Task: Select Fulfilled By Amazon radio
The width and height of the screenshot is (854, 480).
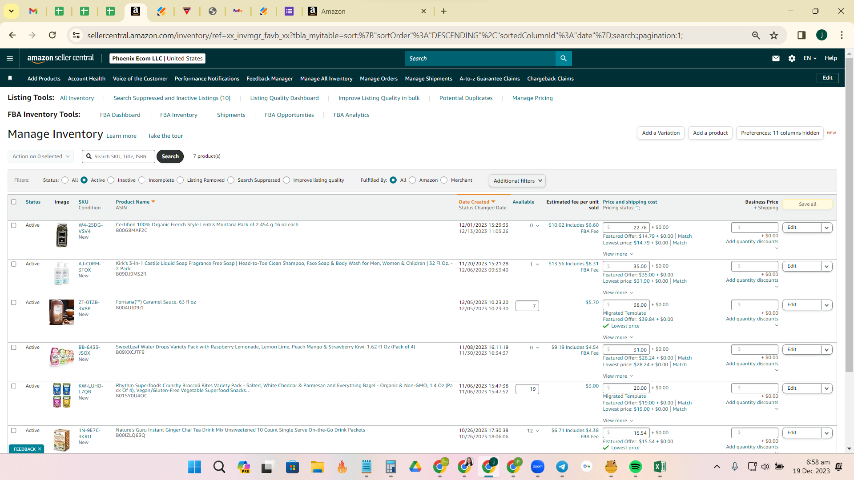Action: (412, 180)
